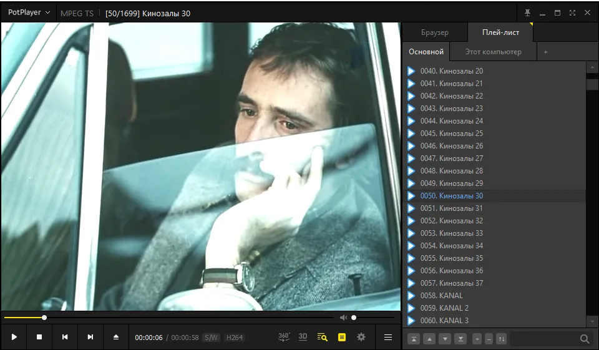Open the chapter/bookmark search icon

click(323, 337)
